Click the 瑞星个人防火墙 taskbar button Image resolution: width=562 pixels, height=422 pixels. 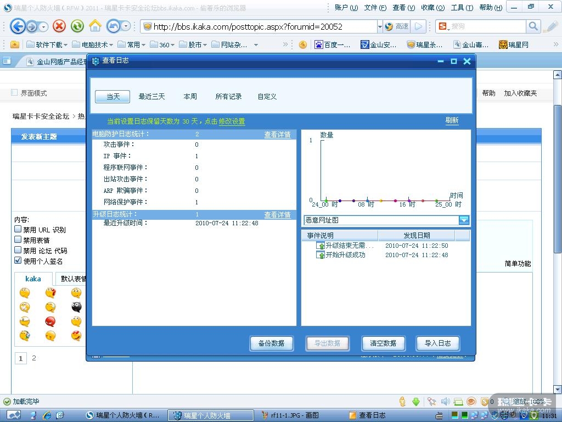point(211,415)
